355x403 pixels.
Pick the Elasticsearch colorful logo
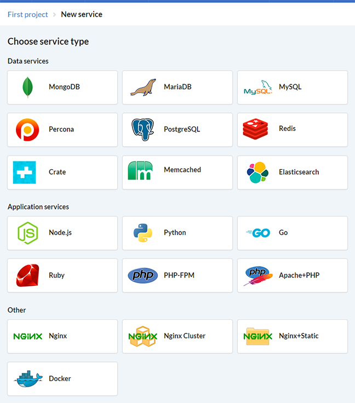[x=257, y=172]
